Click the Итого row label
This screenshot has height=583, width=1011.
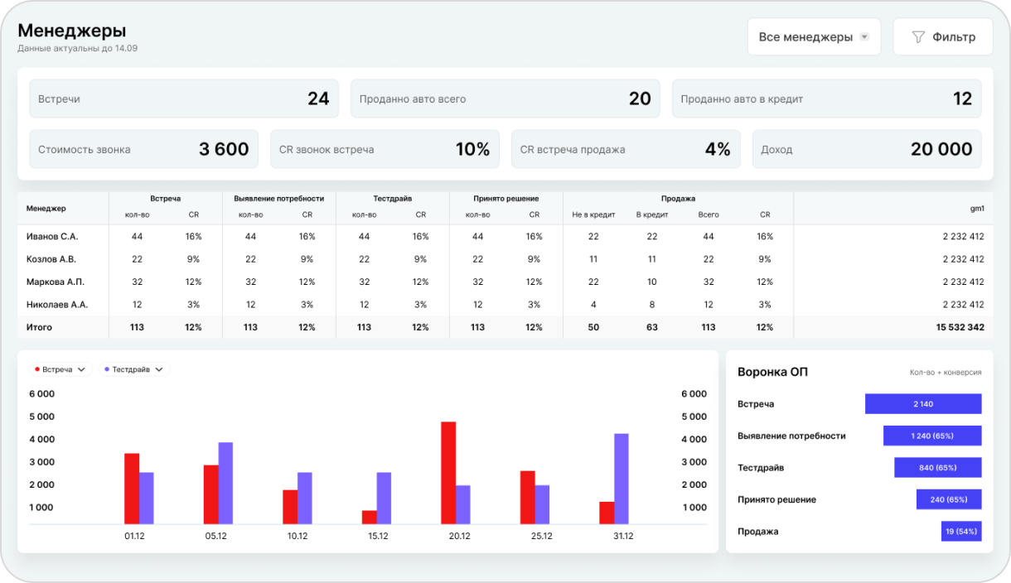[39, 327]
